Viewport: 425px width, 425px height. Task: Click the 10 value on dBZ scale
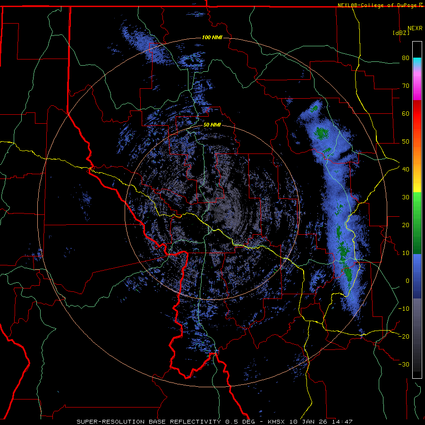[x=406, y=253]
